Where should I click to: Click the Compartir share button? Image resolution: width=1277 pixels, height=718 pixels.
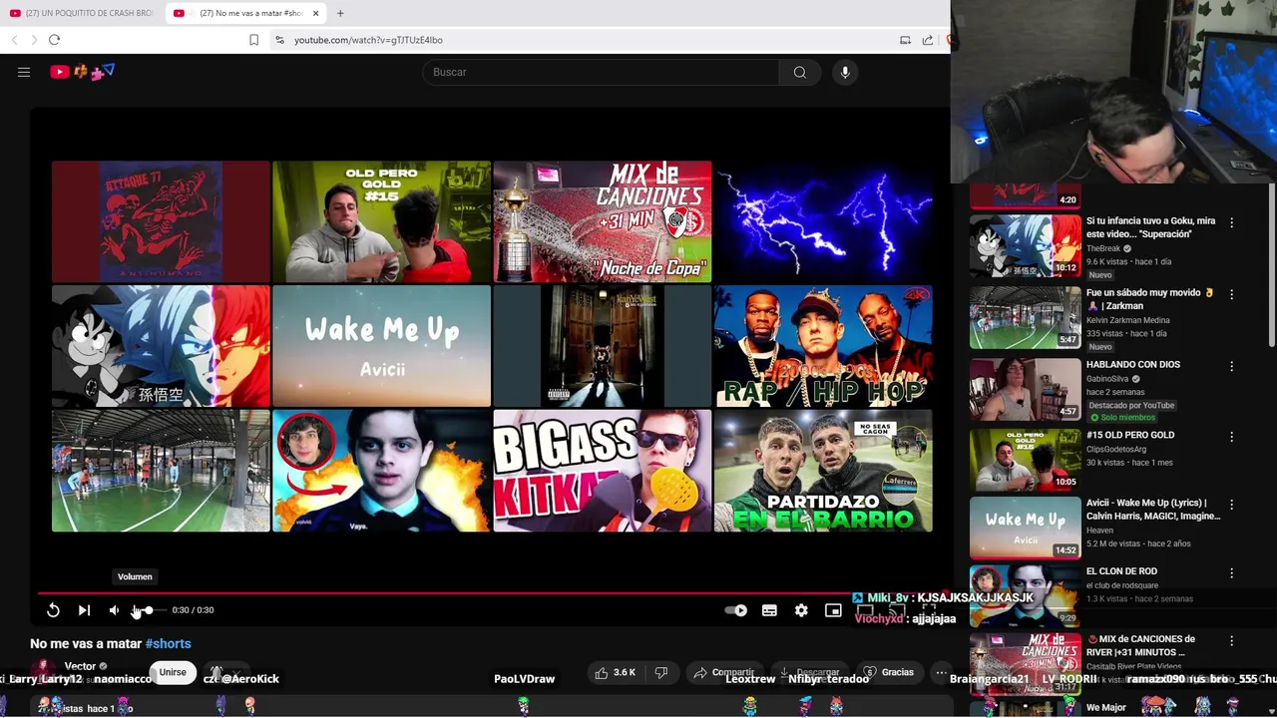click(724, 672)
